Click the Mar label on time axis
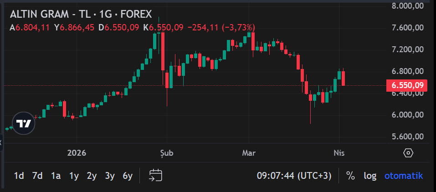This screenshot has width=436, height=192. coord(249,153)
